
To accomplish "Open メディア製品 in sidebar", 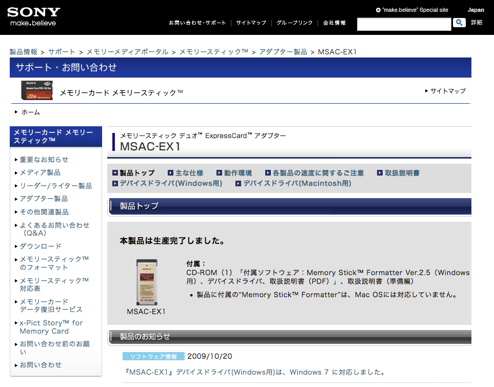I will pyautogui.click(x=40, y=172).
